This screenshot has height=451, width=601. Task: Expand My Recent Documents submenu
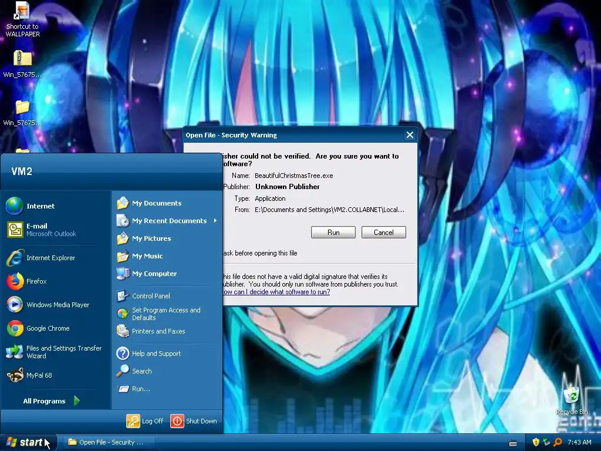coord(169,221)
